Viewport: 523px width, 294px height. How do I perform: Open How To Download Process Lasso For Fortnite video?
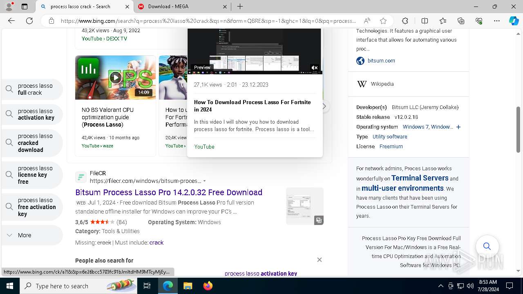click(x=253, y=106)
